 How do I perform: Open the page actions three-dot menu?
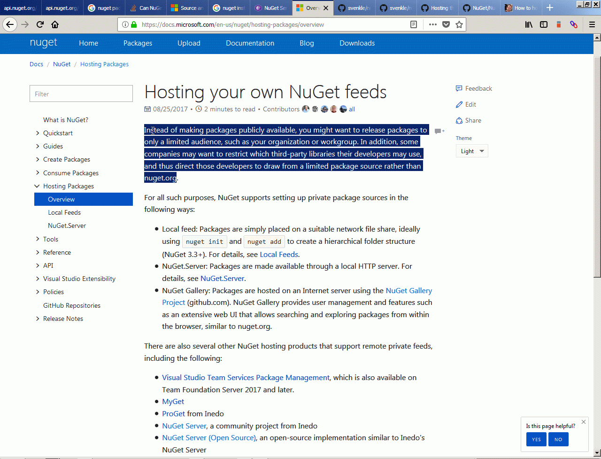pyautogui.click(x=432, y=24)
